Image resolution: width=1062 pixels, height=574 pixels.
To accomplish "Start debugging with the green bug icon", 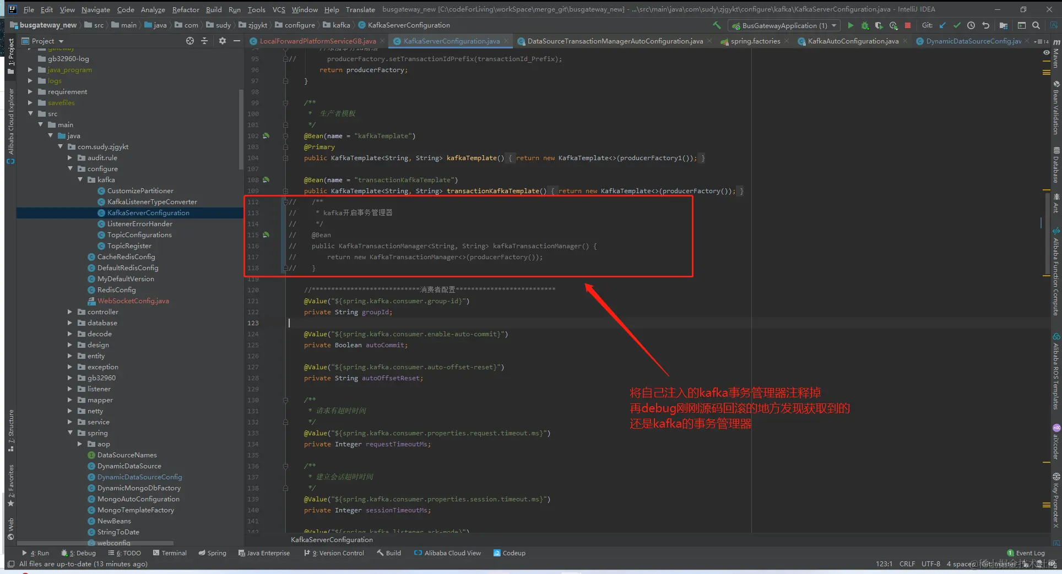I will (x=865, y=25).
